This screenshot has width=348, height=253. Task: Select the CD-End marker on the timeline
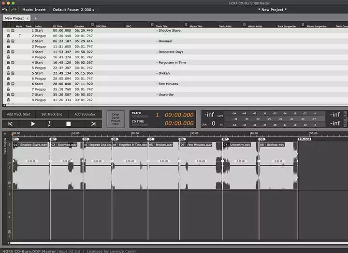[x=304, y=139]
